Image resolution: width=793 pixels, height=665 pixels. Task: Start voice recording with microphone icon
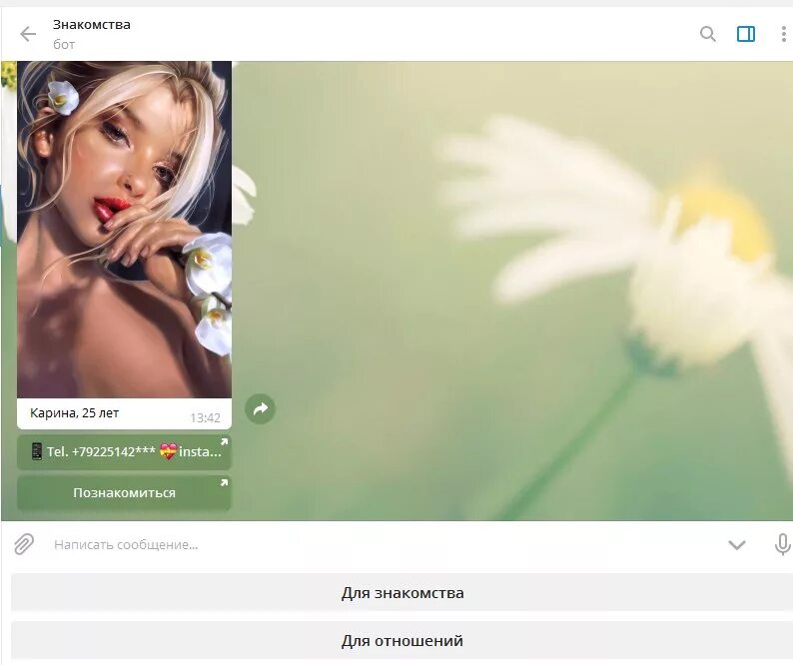pos(782,544)
